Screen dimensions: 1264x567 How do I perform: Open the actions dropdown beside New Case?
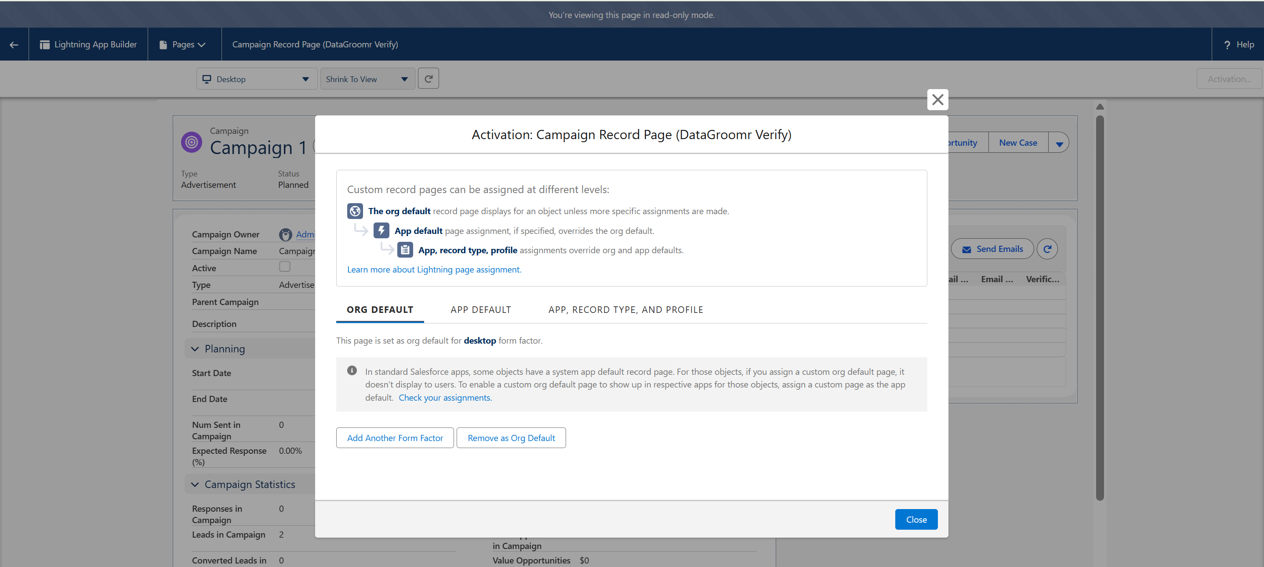tap(1059, 143)
